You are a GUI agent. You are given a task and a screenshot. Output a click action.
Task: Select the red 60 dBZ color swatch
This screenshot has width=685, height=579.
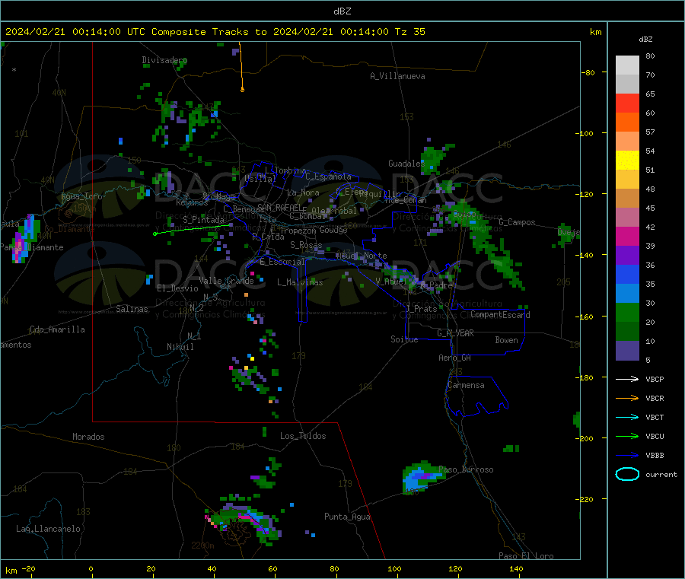click(x=627, y=103)
